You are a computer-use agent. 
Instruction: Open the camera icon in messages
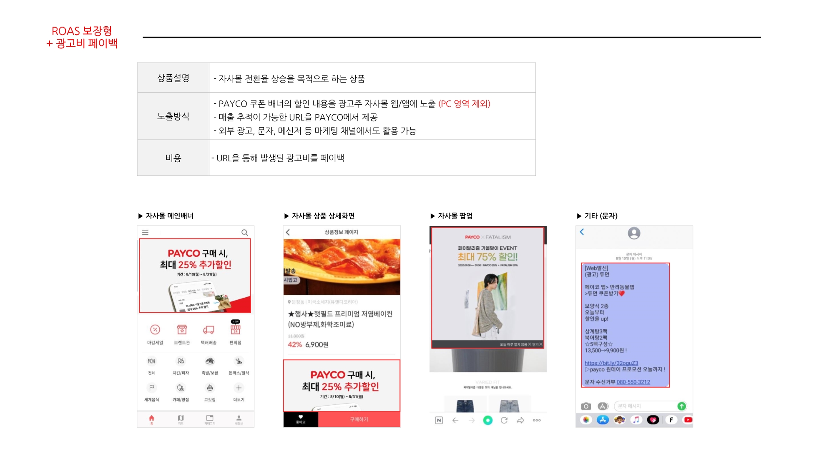click(x=586, y=406)
